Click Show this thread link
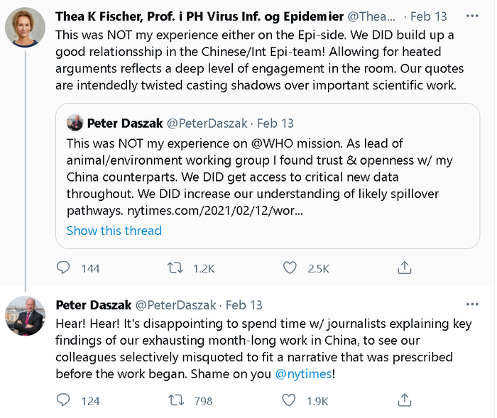The width and height of the screenshot is (497, 418). 114,231
